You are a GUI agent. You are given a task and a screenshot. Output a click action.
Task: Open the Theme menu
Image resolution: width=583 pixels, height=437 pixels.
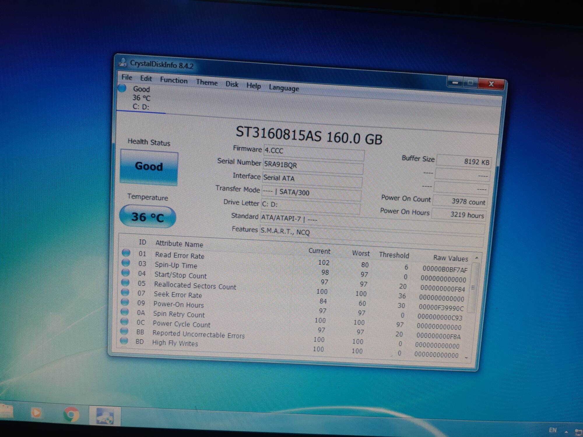coord(207,82)
